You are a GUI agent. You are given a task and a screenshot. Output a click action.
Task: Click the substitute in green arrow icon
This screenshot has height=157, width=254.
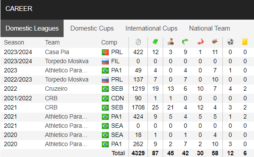[x=185, y=42]
